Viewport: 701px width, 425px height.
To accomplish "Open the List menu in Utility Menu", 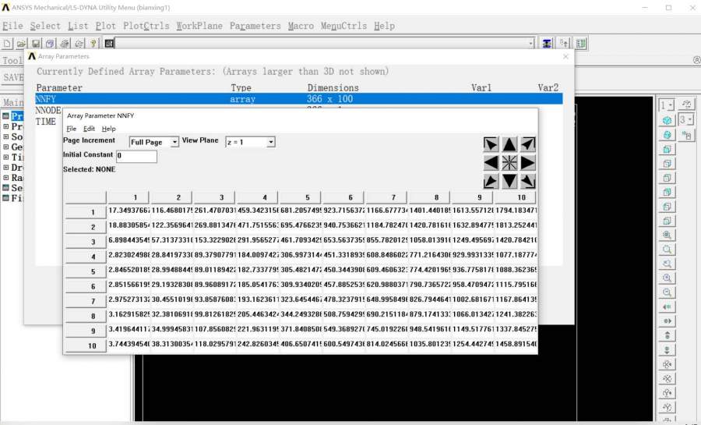I will pos(78,26).
